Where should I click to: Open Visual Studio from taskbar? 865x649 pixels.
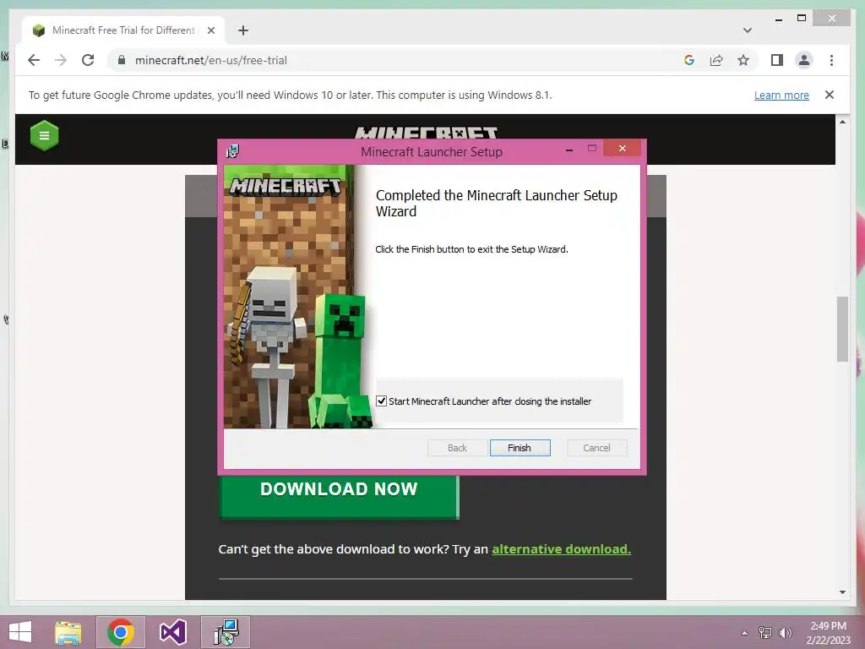pyautogui.click(x=172, y=632)
